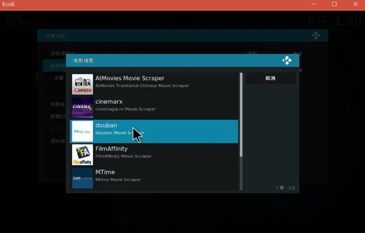This screenshot has height=233, width=365.
Task: Close the Kodi window
Action: point(355,4)
